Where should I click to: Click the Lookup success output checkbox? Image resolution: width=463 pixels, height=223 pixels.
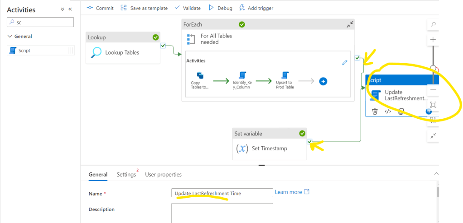(x=163, y=46)
